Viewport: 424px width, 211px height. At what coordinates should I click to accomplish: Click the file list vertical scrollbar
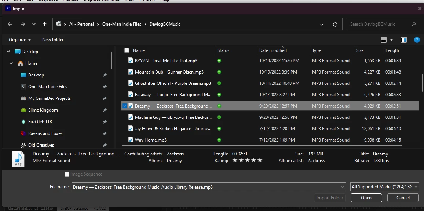(x=423, y=83)
